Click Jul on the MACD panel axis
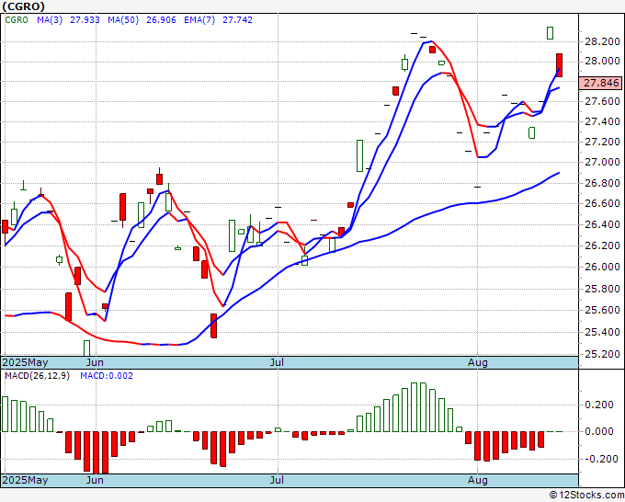Viewport: 625px width, 502px height. pos(277,480)
